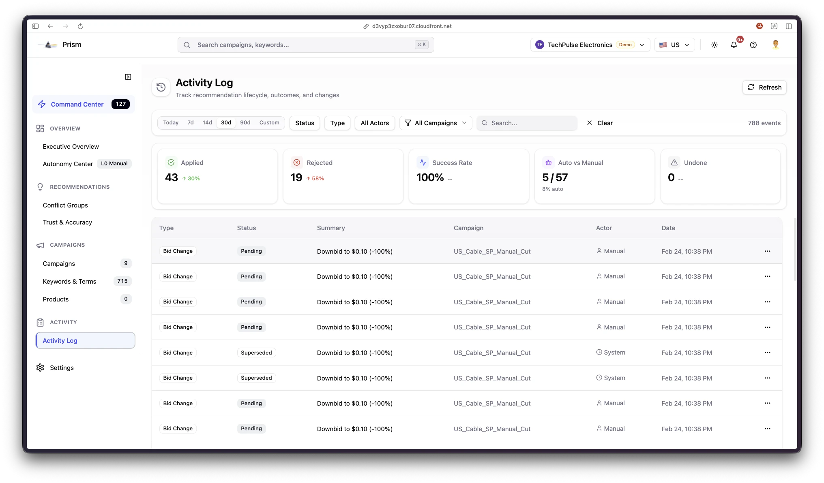Collapse the left sidebar panel icon
Image resolution: width=824 pixels, height=483 pixels.
point(128,77)
